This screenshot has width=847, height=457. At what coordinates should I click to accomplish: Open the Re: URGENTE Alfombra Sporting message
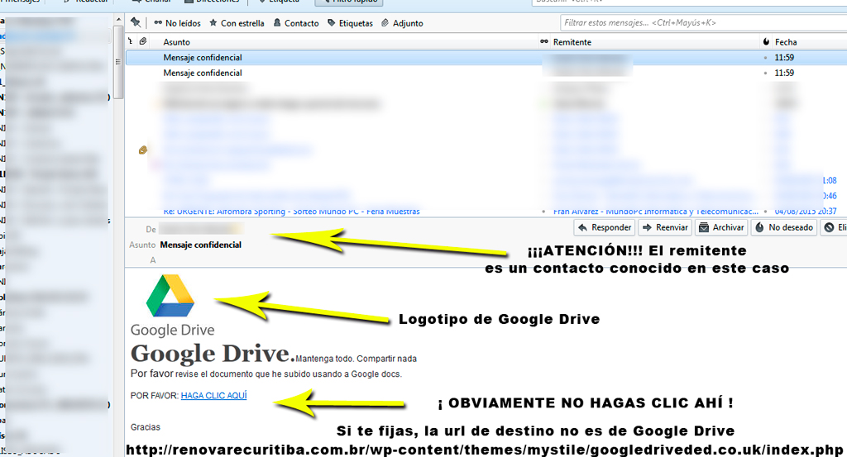[x=291, y=212]
